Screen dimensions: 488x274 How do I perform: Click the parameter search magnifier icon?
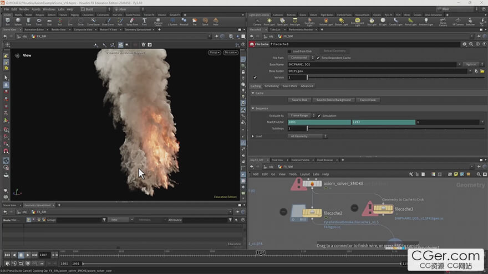471,44
